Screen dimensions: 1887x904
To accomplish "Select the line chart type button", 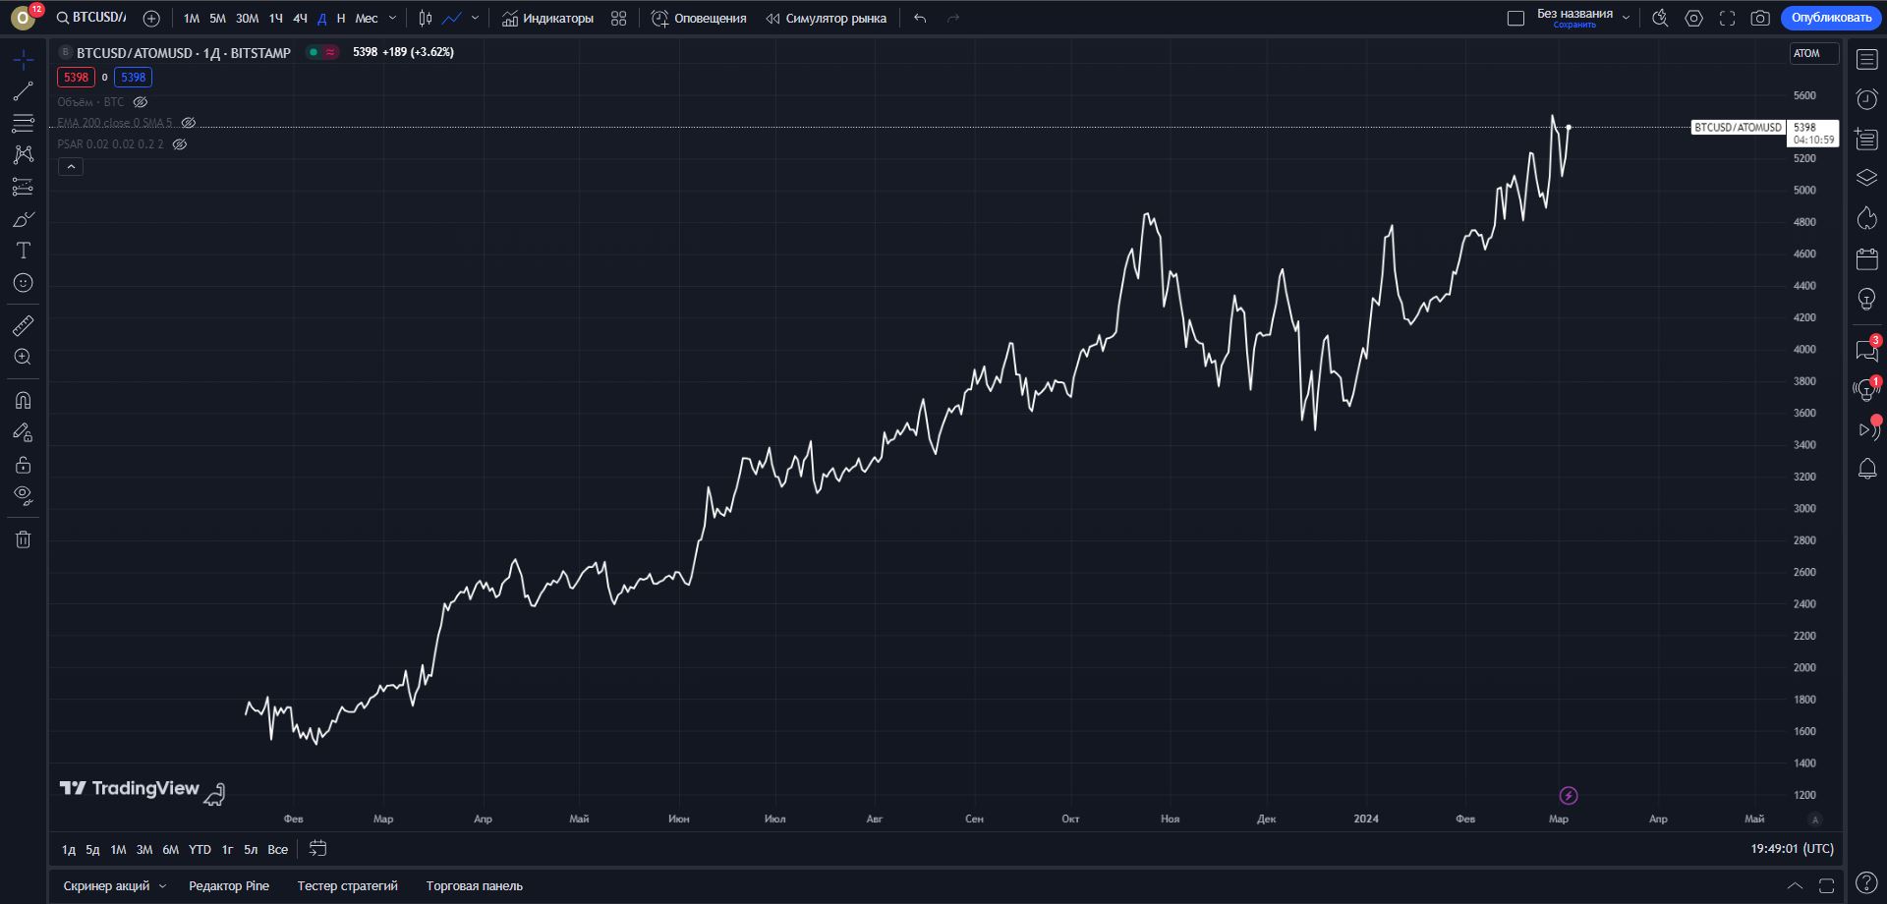I will (452, 18).
